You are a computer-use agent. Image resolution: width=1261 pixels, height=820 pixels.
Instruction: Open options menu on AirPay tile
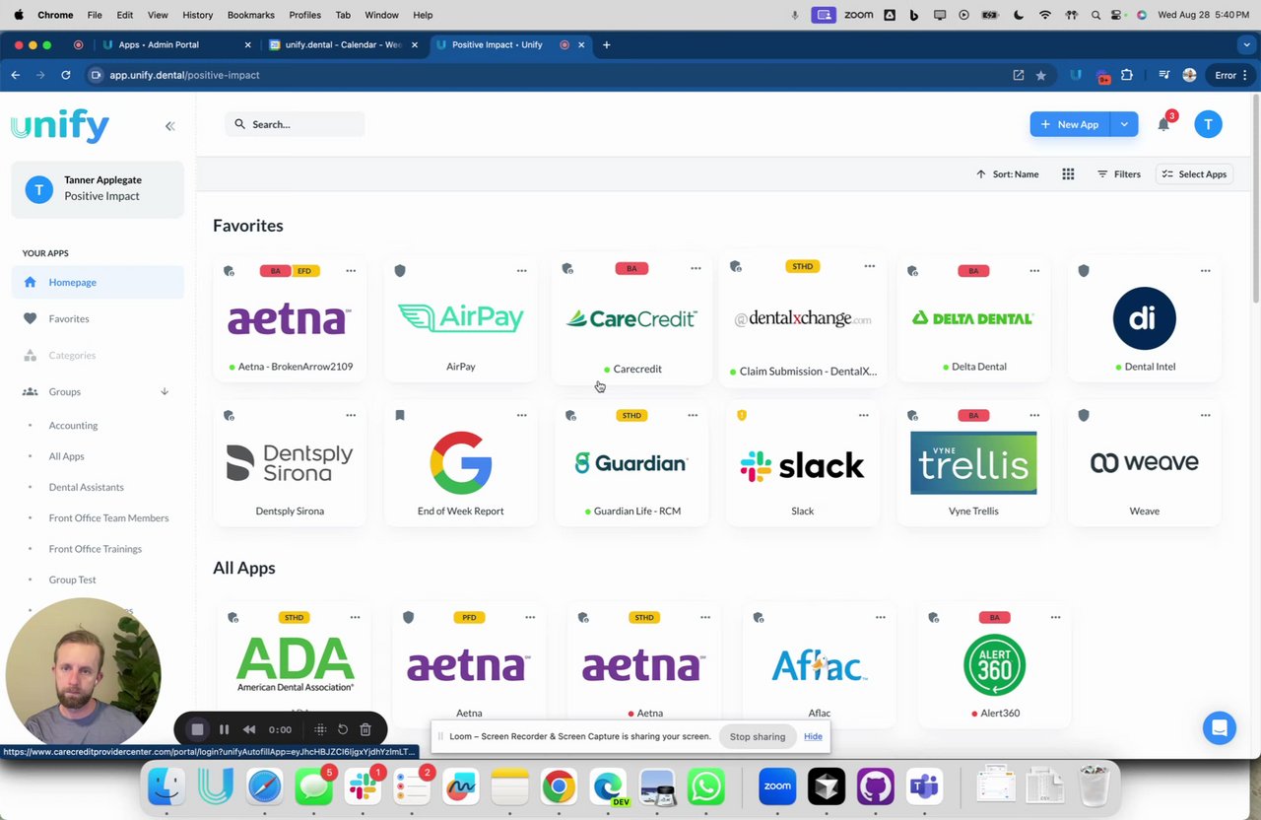tap(521, 270)
